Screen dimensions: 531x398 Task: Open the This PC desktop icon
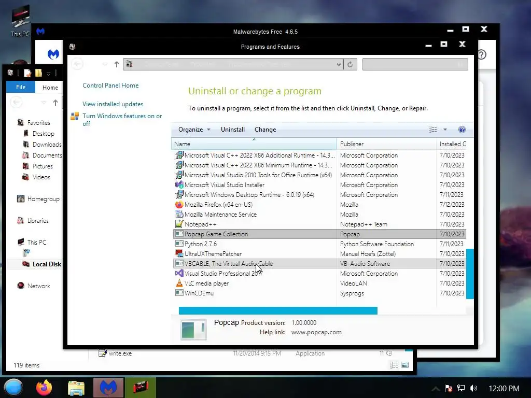pyautogui.click(x=21, y=21)
